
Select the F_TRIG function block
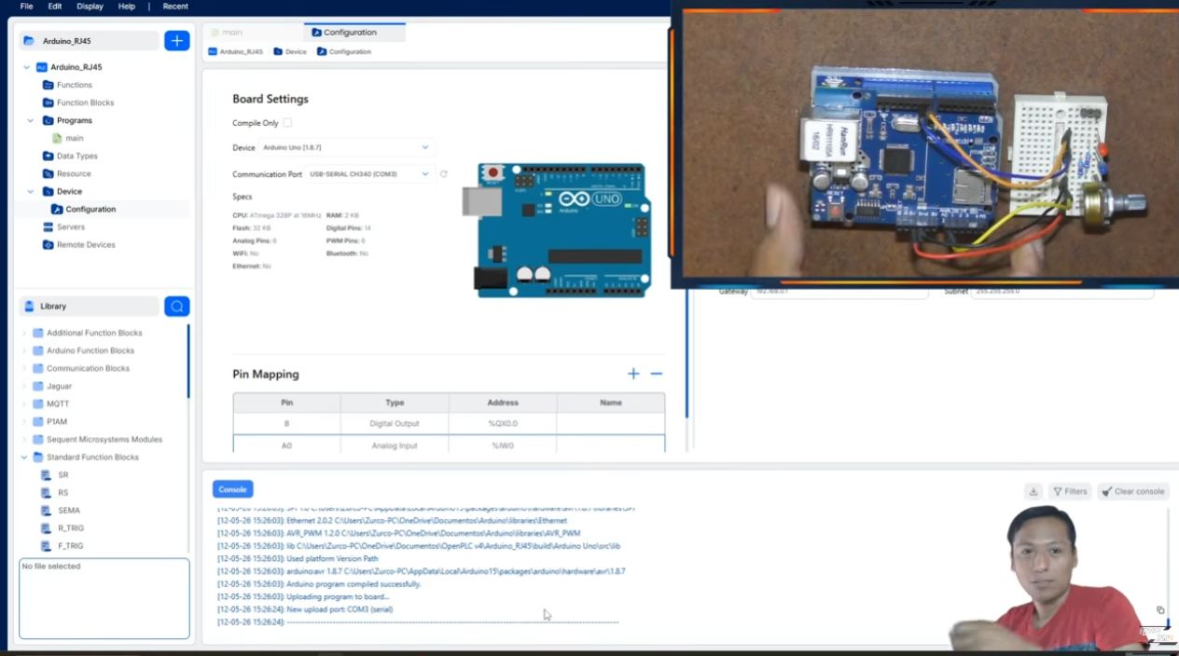pyautogui.click(x=70, y=545)
